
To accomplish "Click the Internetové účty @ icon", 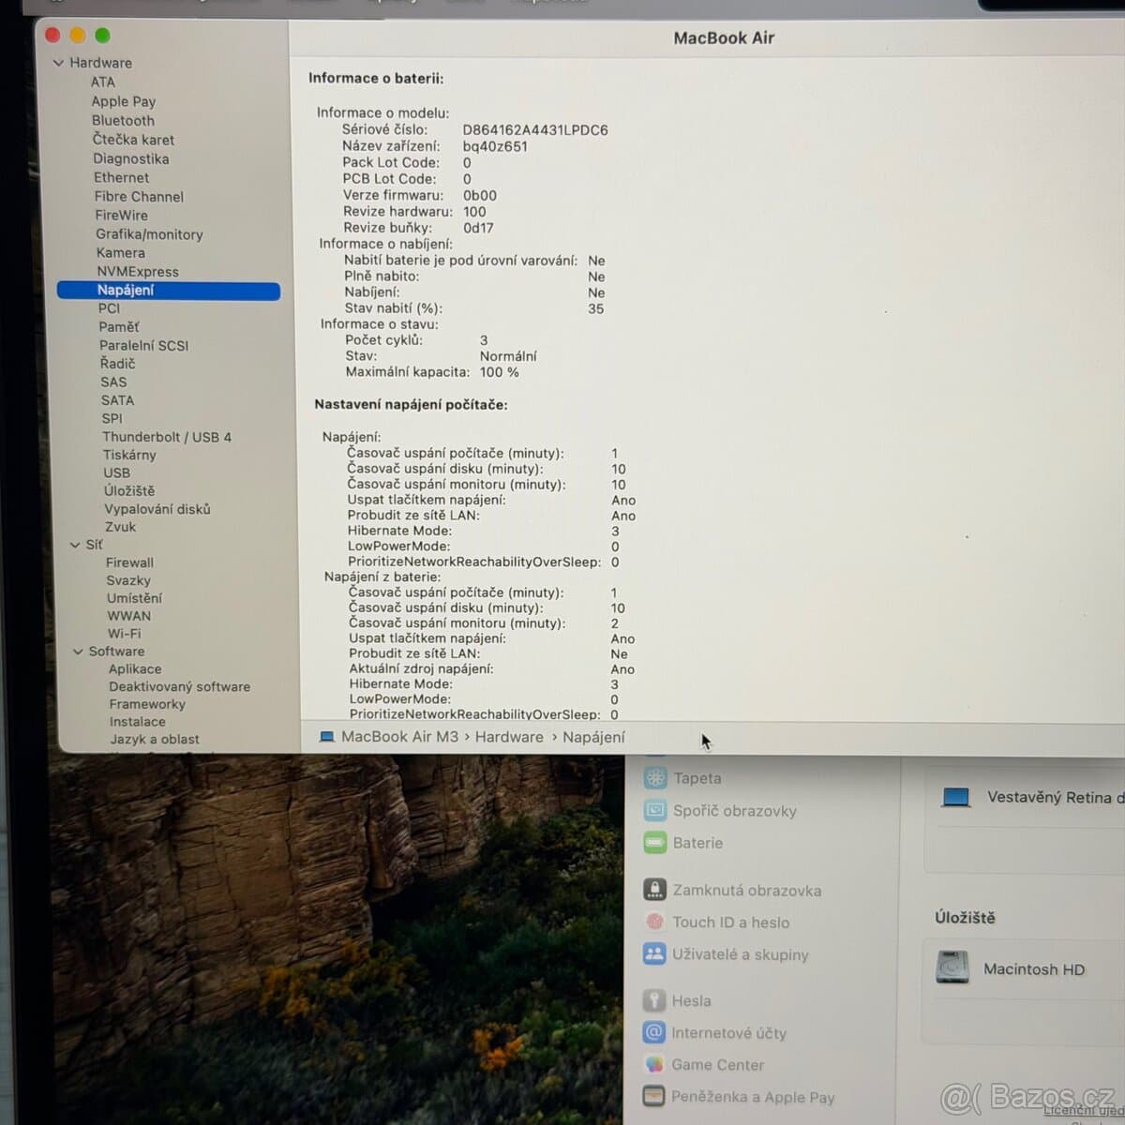I will click(x=654, y=1032).
